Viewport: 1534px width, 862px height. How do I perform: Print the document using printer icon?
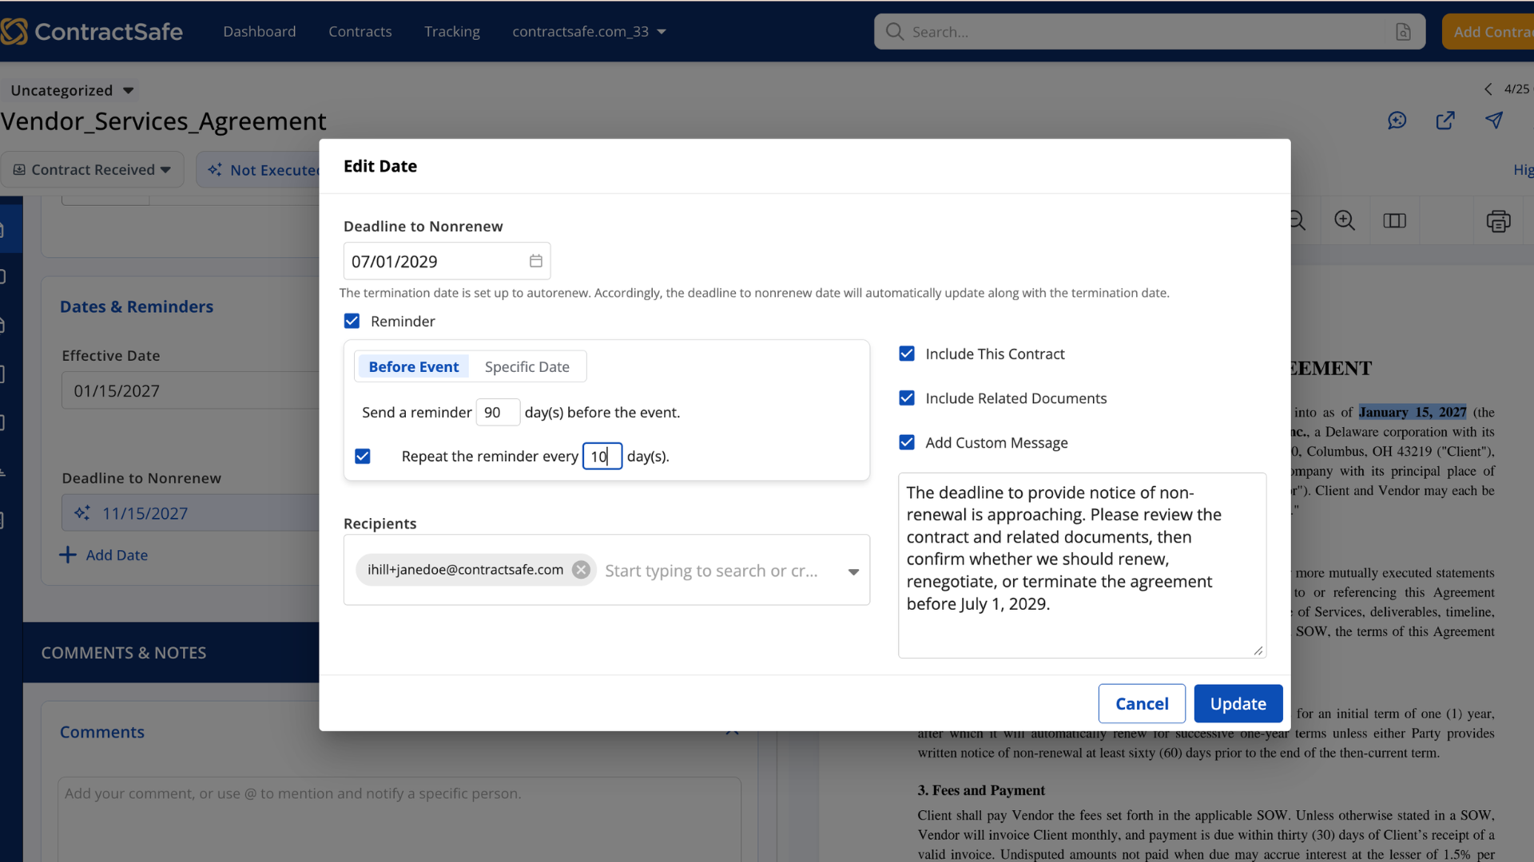pos(1498,221)
